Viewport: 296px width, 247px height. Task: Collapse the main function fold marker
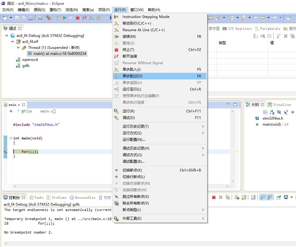click(x=11, y=138)
